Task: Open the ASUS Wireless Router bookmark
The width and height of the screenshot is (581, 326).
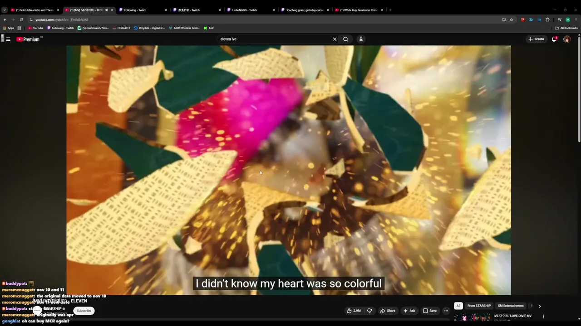Action: click(184, 28)
